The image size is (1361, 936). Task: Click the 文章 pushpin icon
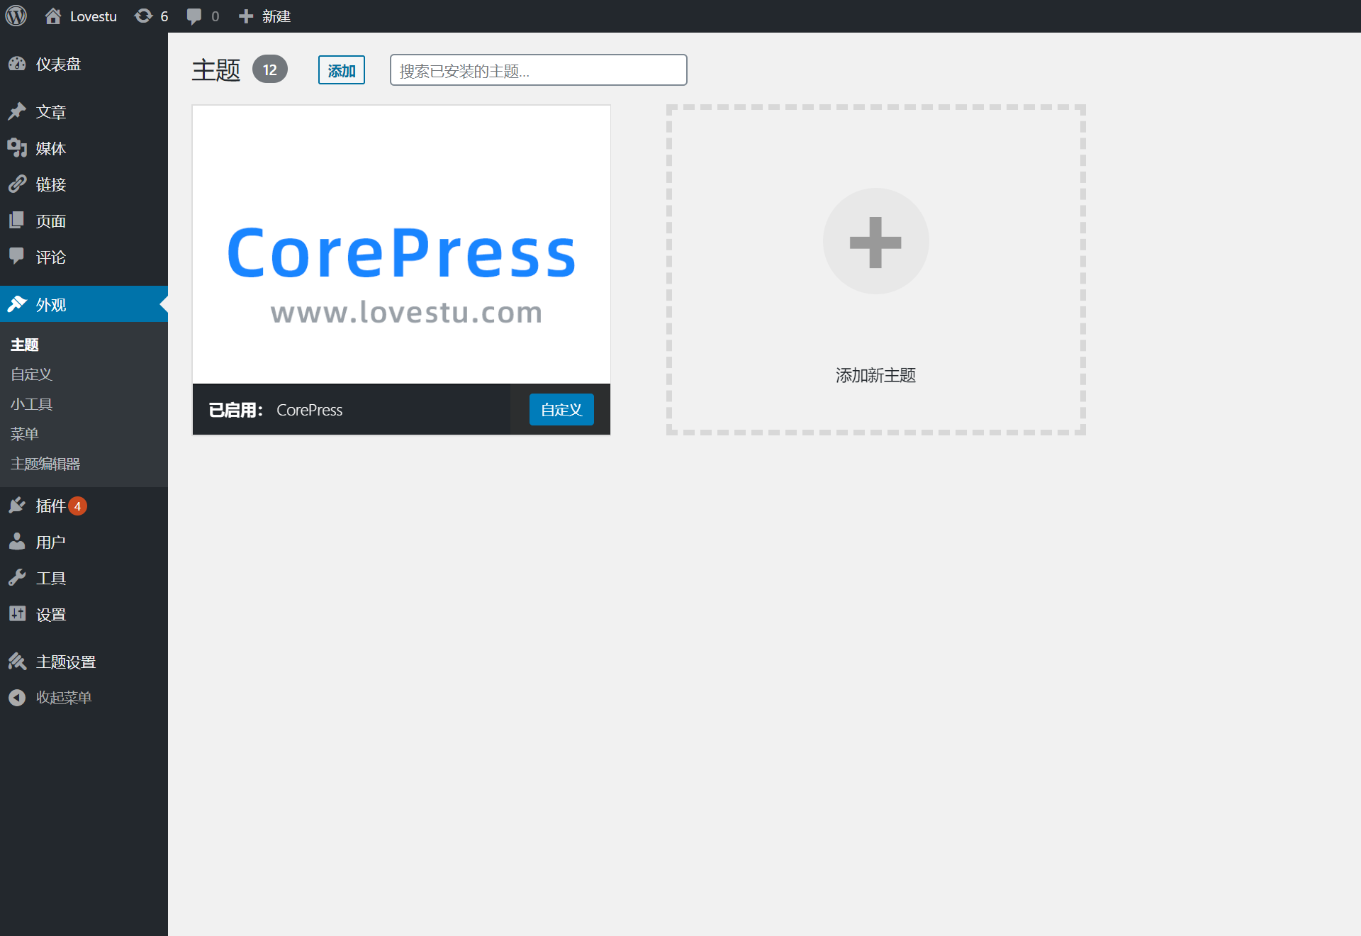tap(17, 111)
